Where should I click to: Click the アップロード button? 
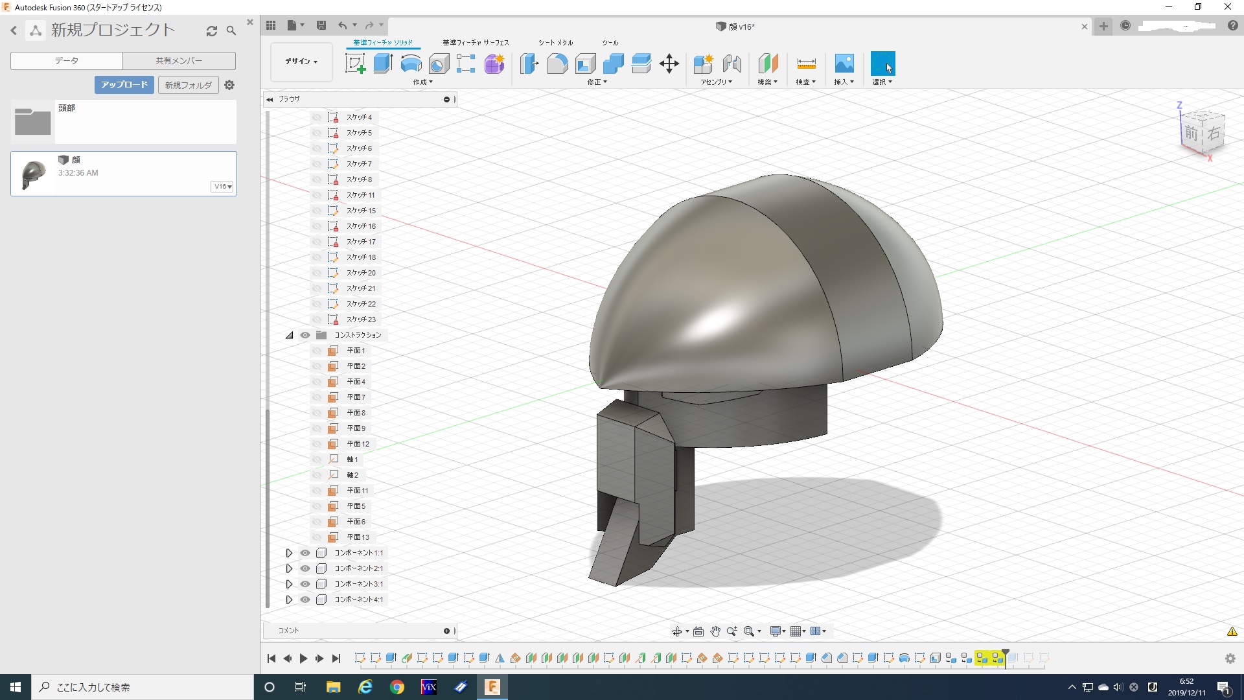124,85
